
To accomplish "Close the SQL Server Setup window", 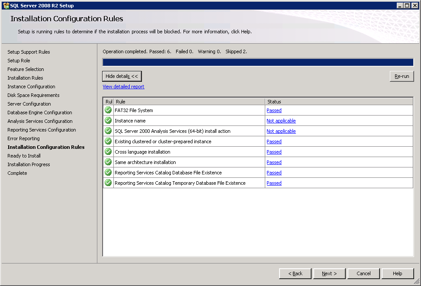I will [x=415, y=5].
